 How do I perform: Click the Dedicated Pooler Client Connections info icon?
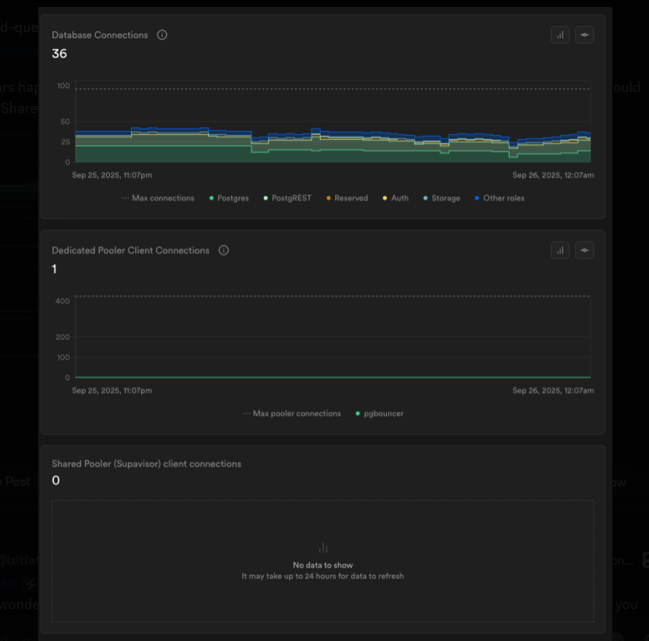[224, 250]
